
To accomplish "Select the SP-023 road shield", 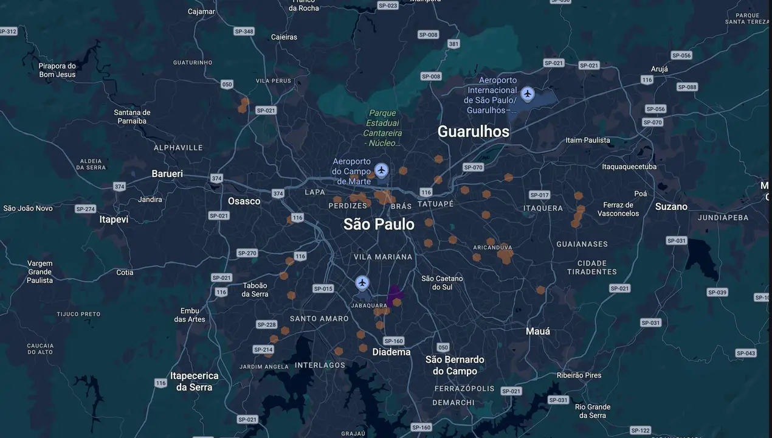I will click(x=387, y=5).
